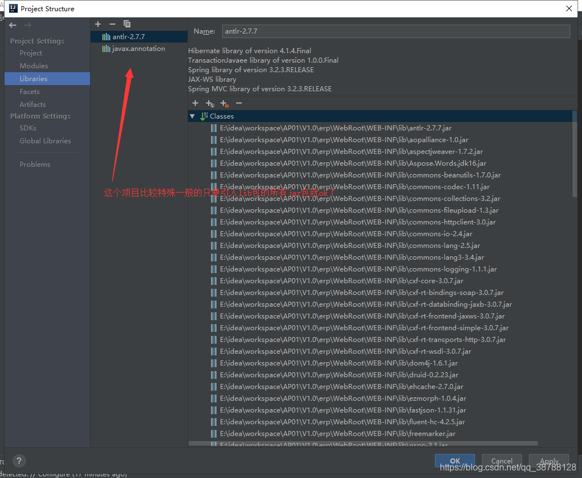Select the ezmorph-1.0.4.jar row
This screenshot has width=582, height=478.
coord(380,399)
